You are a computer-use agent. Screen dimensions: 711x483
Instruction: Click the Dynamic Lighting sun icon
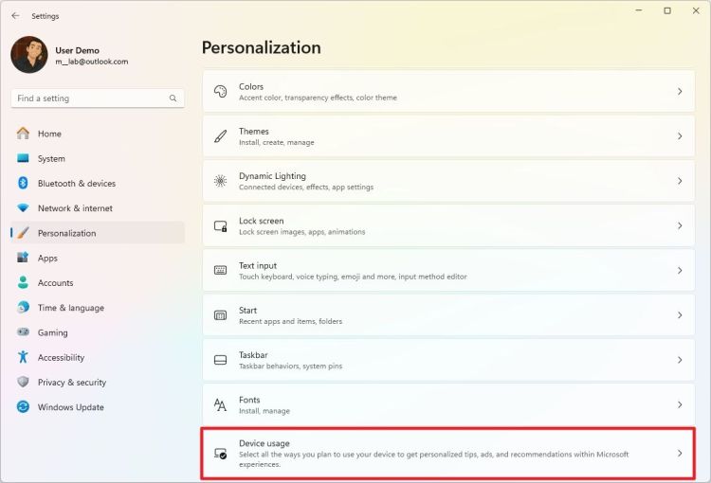pos(220,181)
